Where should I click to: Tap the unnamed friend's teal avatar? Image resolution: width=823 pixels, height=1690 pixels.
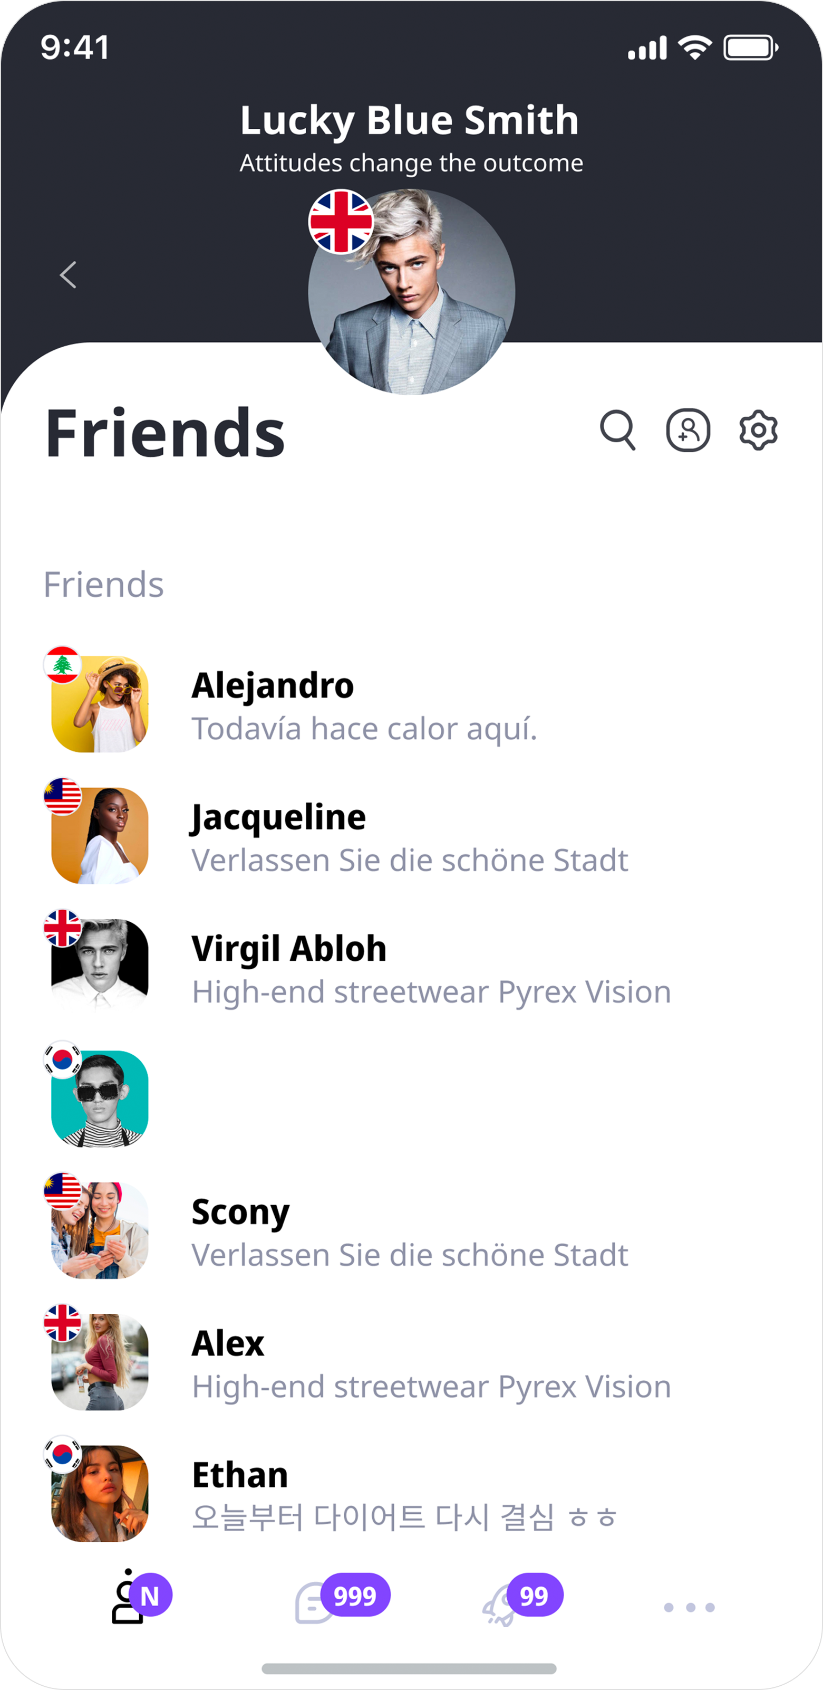[x=100, y=1100]
